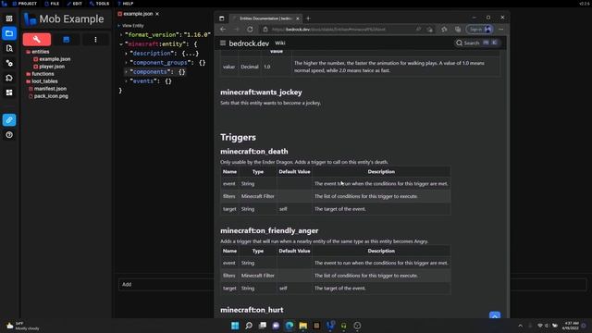Go to bedrock.dev home link

point(249,43)
